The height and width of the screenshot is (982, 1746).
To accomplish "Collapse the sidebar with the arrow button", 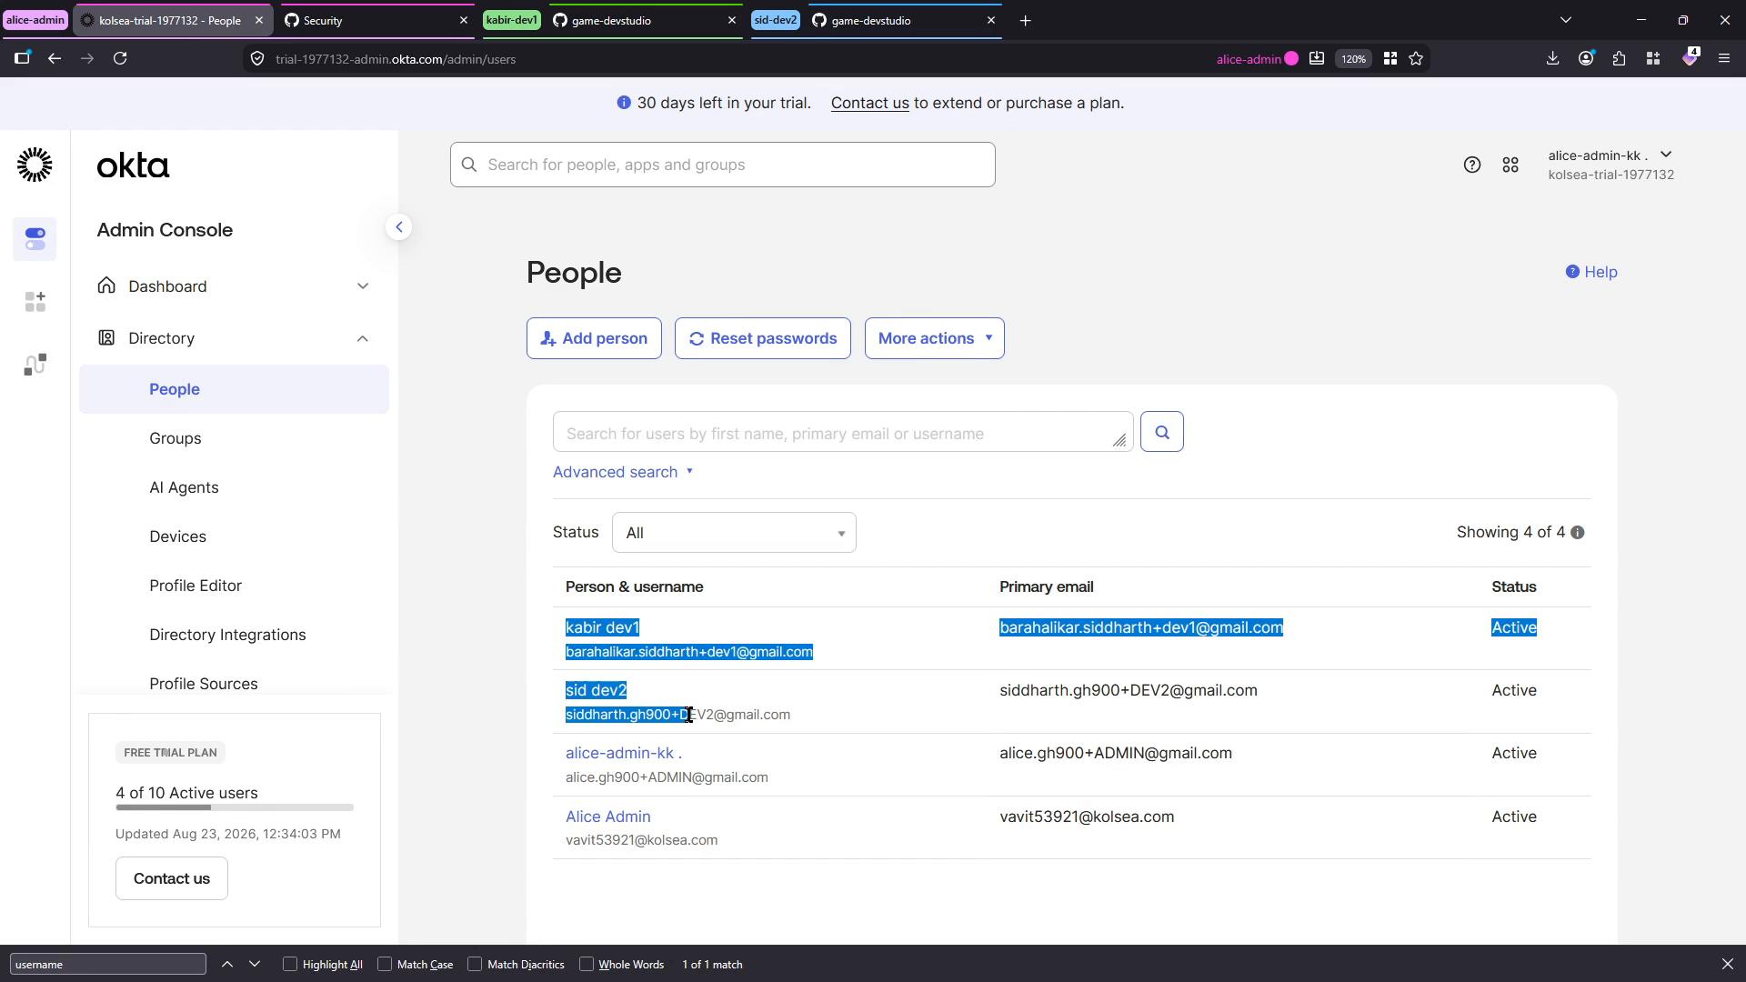I will point(398,227).
